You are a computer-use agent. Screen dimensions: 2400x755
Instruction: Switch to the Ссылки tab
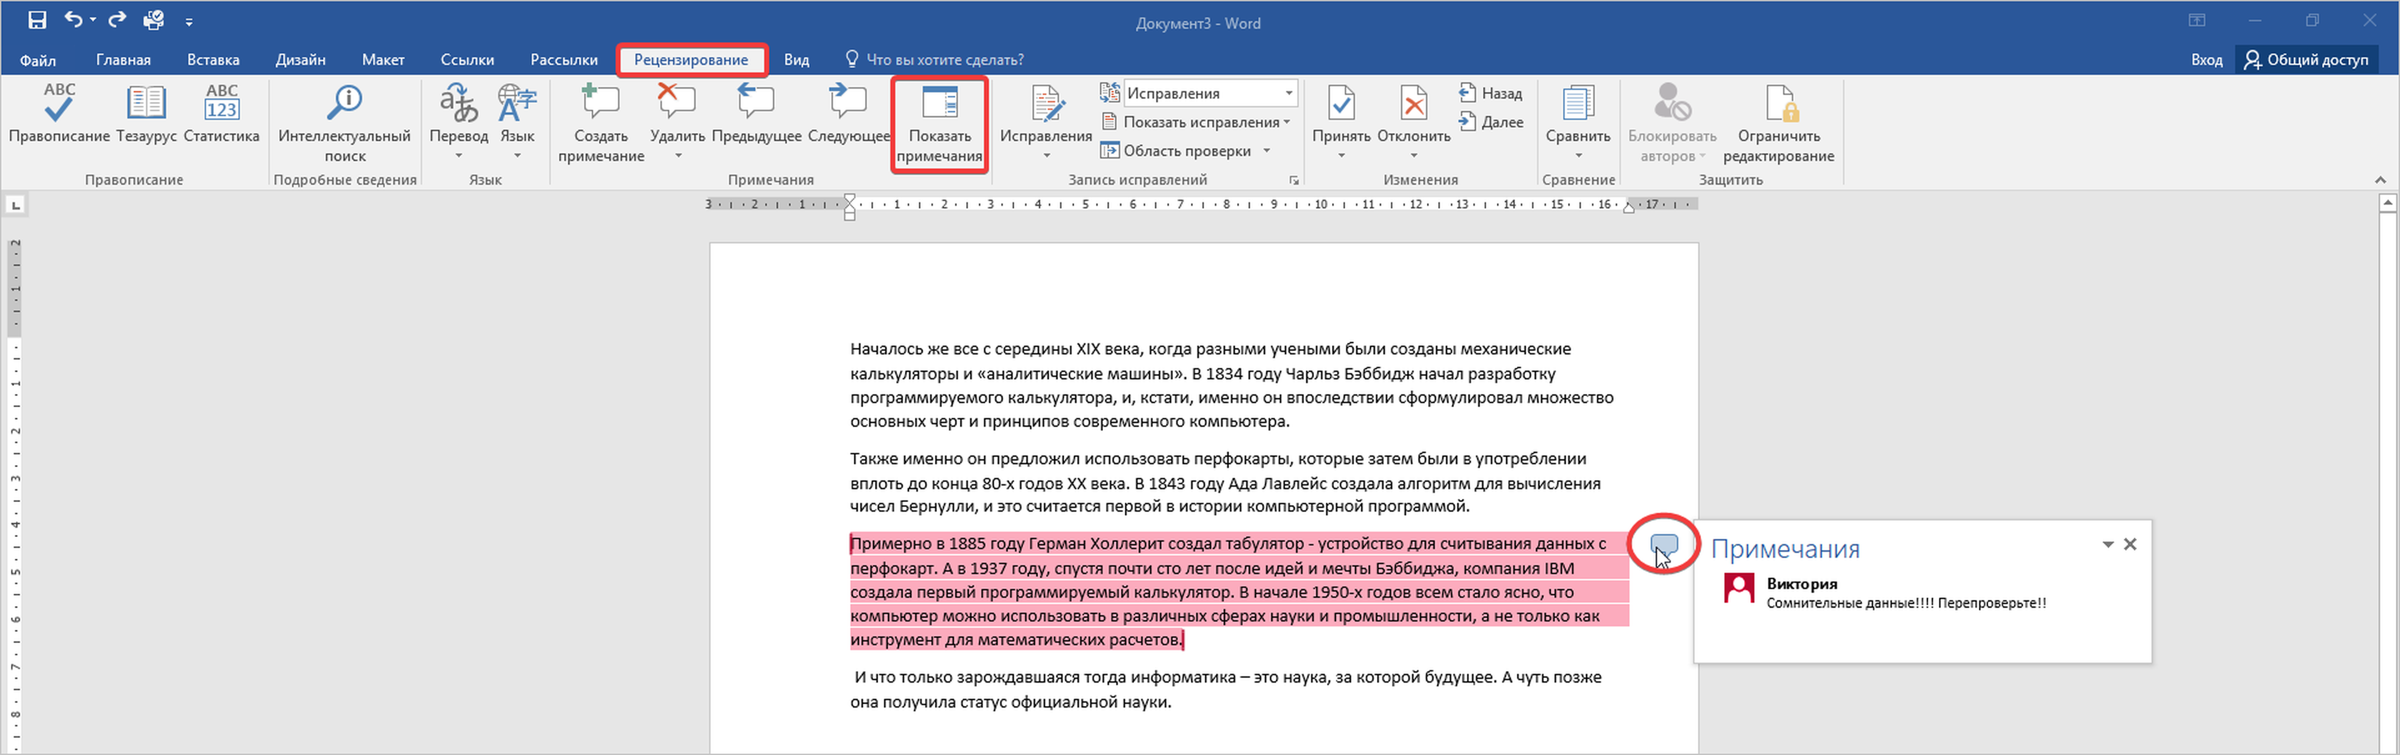[467, 59]
